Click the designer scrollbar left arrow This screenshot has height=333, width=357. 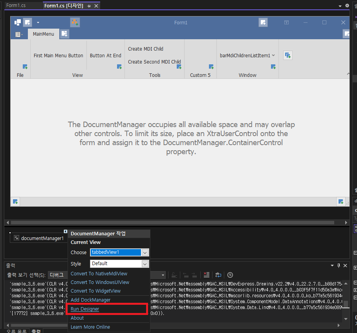(8, 222)
